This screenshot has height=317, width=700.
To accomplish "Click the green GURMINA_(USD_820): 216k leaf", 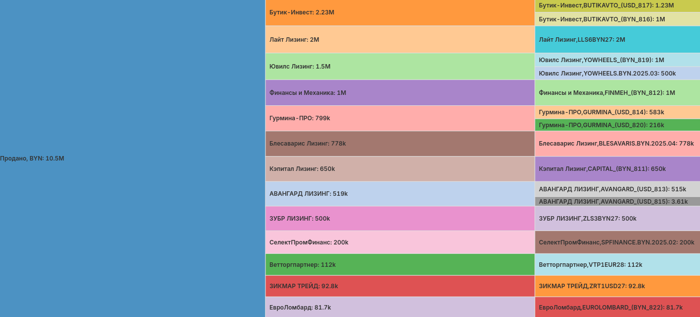I will (617, 125).
